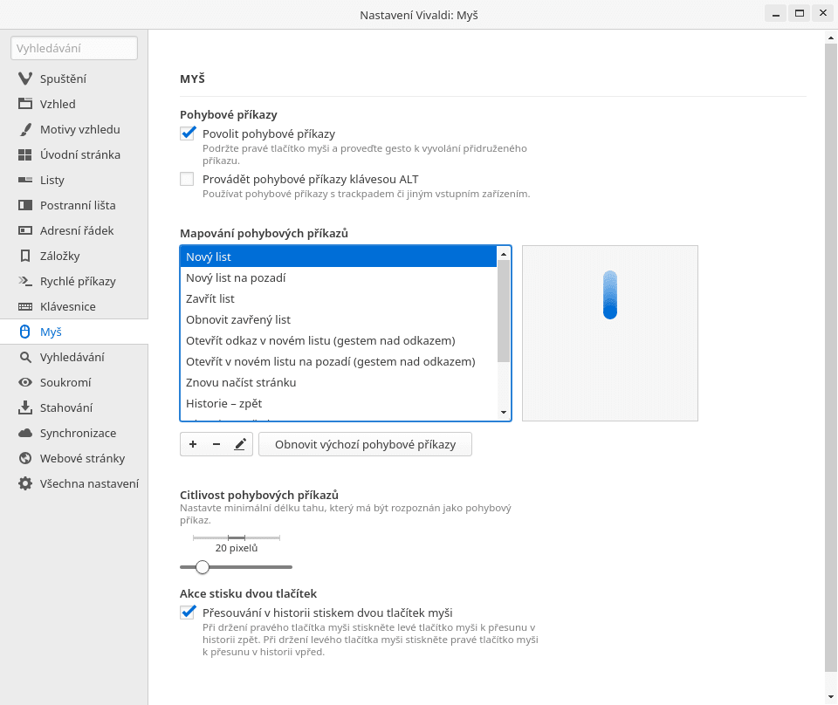The image size is (838, 705).
Task: Click page scrollbar up arrow
Action: pos(830,38)
